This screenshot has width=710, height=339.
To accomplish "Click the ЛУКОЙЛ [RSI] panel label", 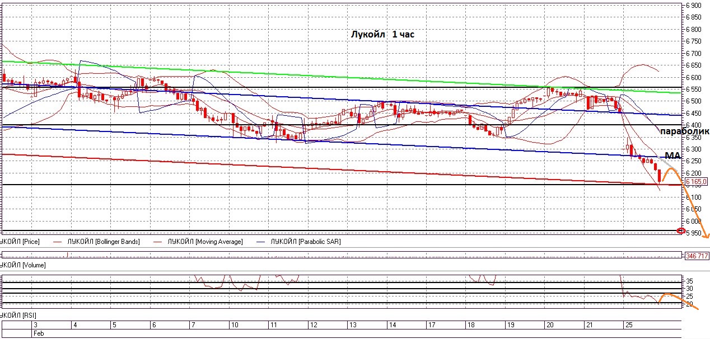I will coord(18,317).
